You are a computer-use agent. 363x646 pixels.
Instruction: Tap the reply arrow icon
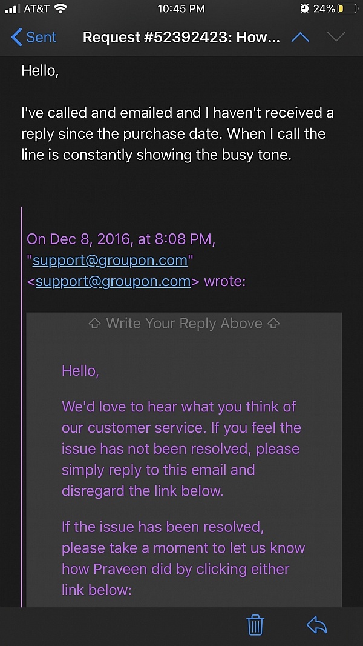(316, 625)
